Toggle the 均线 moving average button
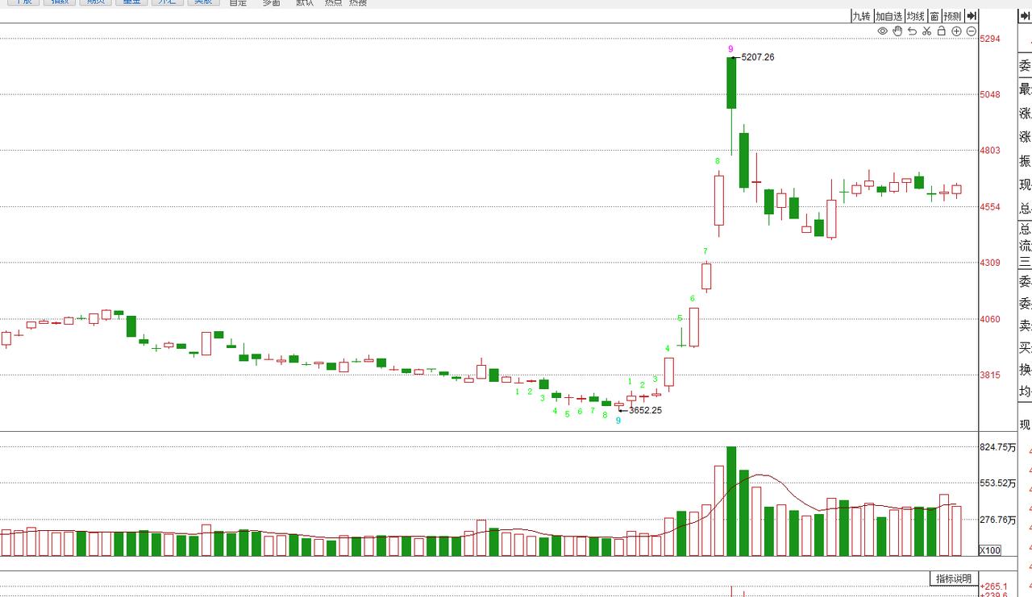The width and height of the screenshot is (1032, 597). pos(915,16)
